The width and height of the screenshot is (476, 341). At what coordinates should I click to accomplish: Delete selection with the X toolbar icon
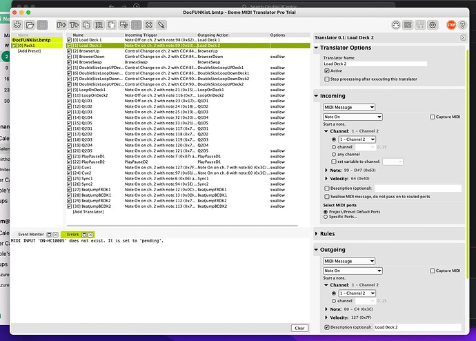(x=149, y=25)
